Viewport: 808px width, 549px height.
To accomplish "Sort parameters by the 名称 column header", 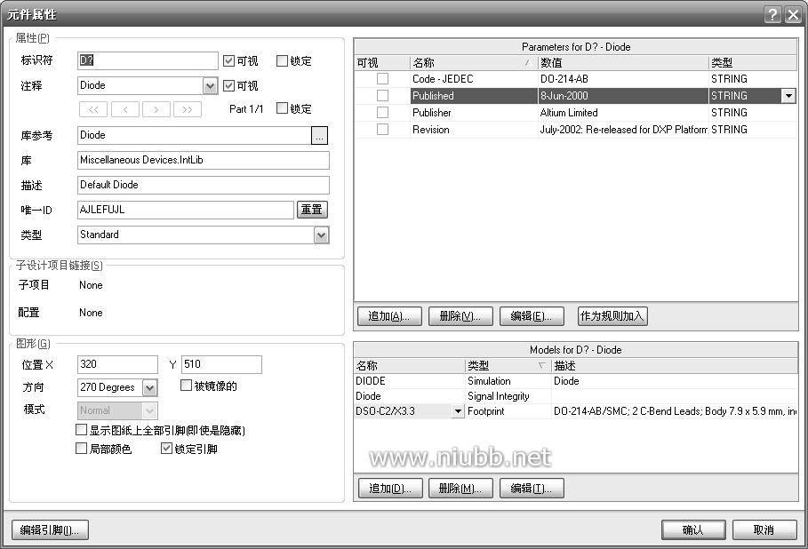I will click(x=471, y=63).
